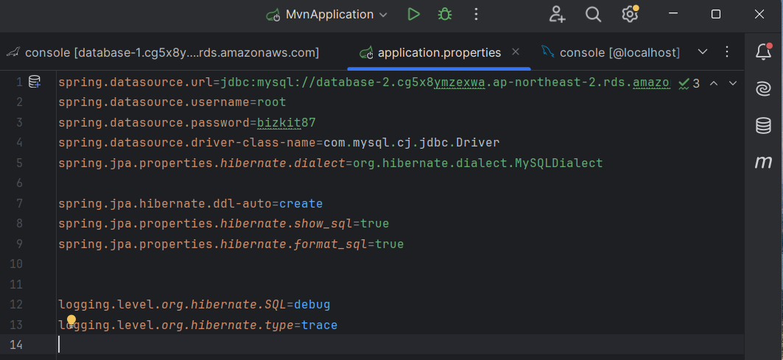Open Search Everywhere magnifier icon

pos(593,15)
